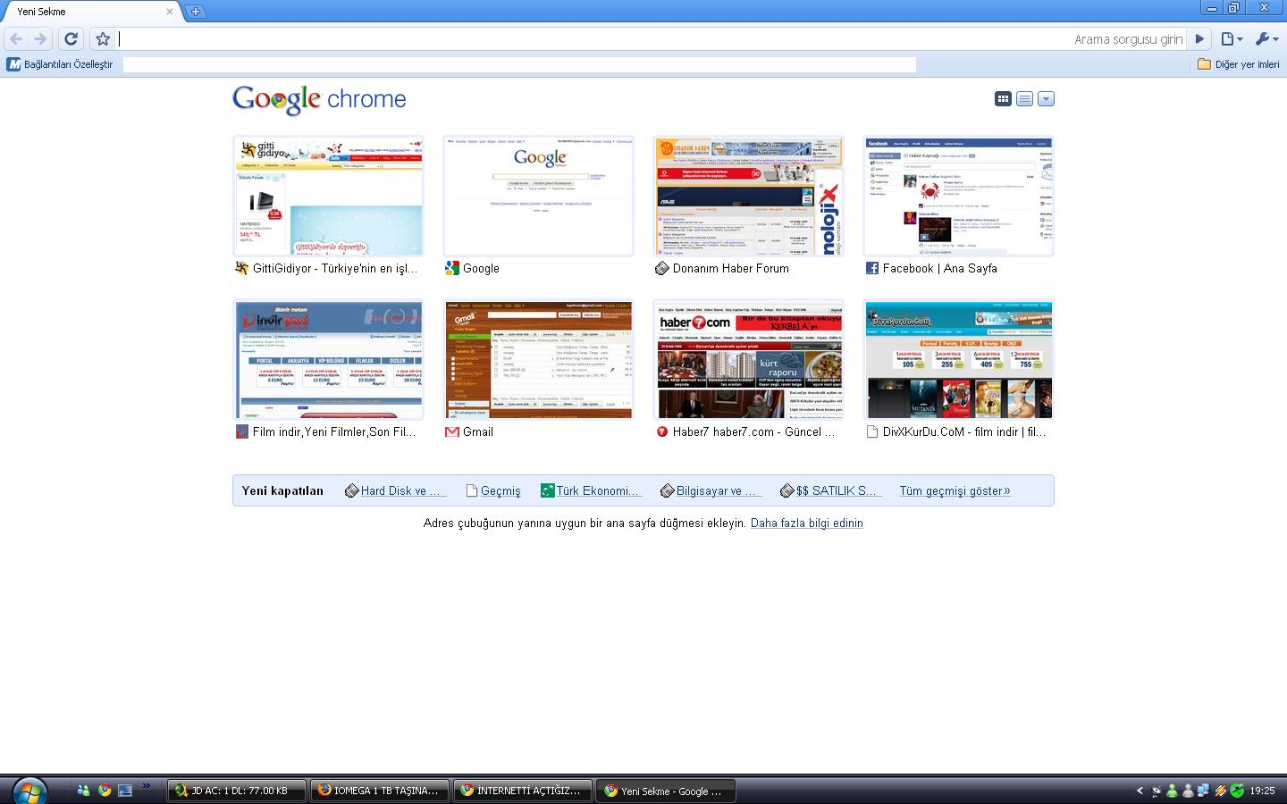This screenshot has width=1287, height=804.
Task: Reopen recently closed Bilgisayar ve page
Action: click(711, 490)
